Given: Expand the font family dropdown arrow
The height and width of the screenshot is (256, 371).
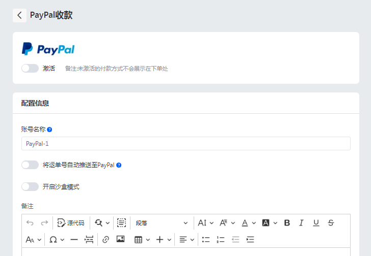Looking at the screenshot, I should (x=233, y=223).
